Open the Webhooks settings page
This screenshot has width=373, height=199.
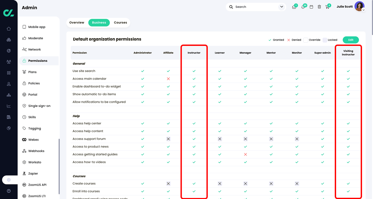coord(37,151)
